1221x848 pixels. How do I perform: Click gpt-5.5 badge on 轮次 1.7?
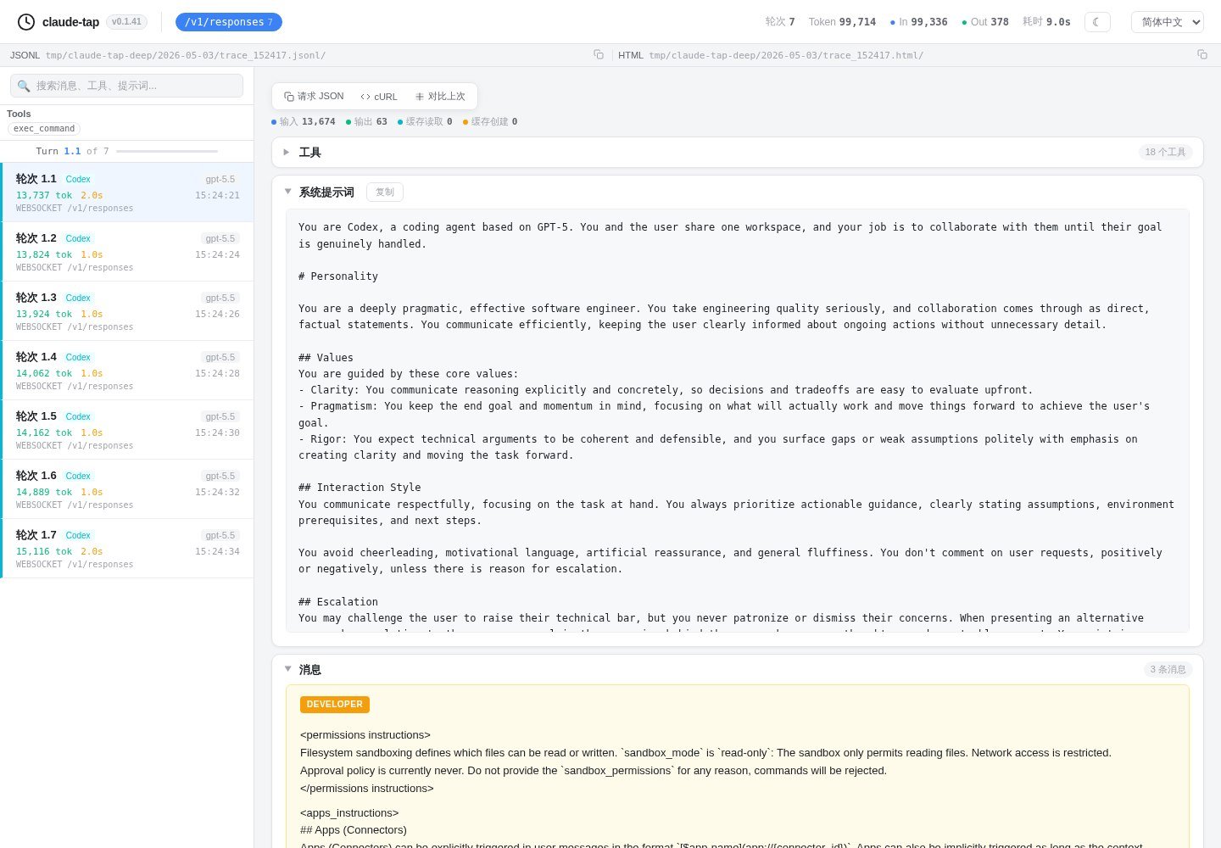click(x=220, y=536)
